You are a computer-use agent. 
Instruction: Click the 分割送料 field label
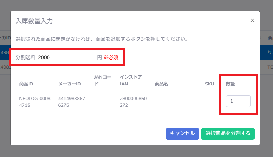(x=25, y=57)
